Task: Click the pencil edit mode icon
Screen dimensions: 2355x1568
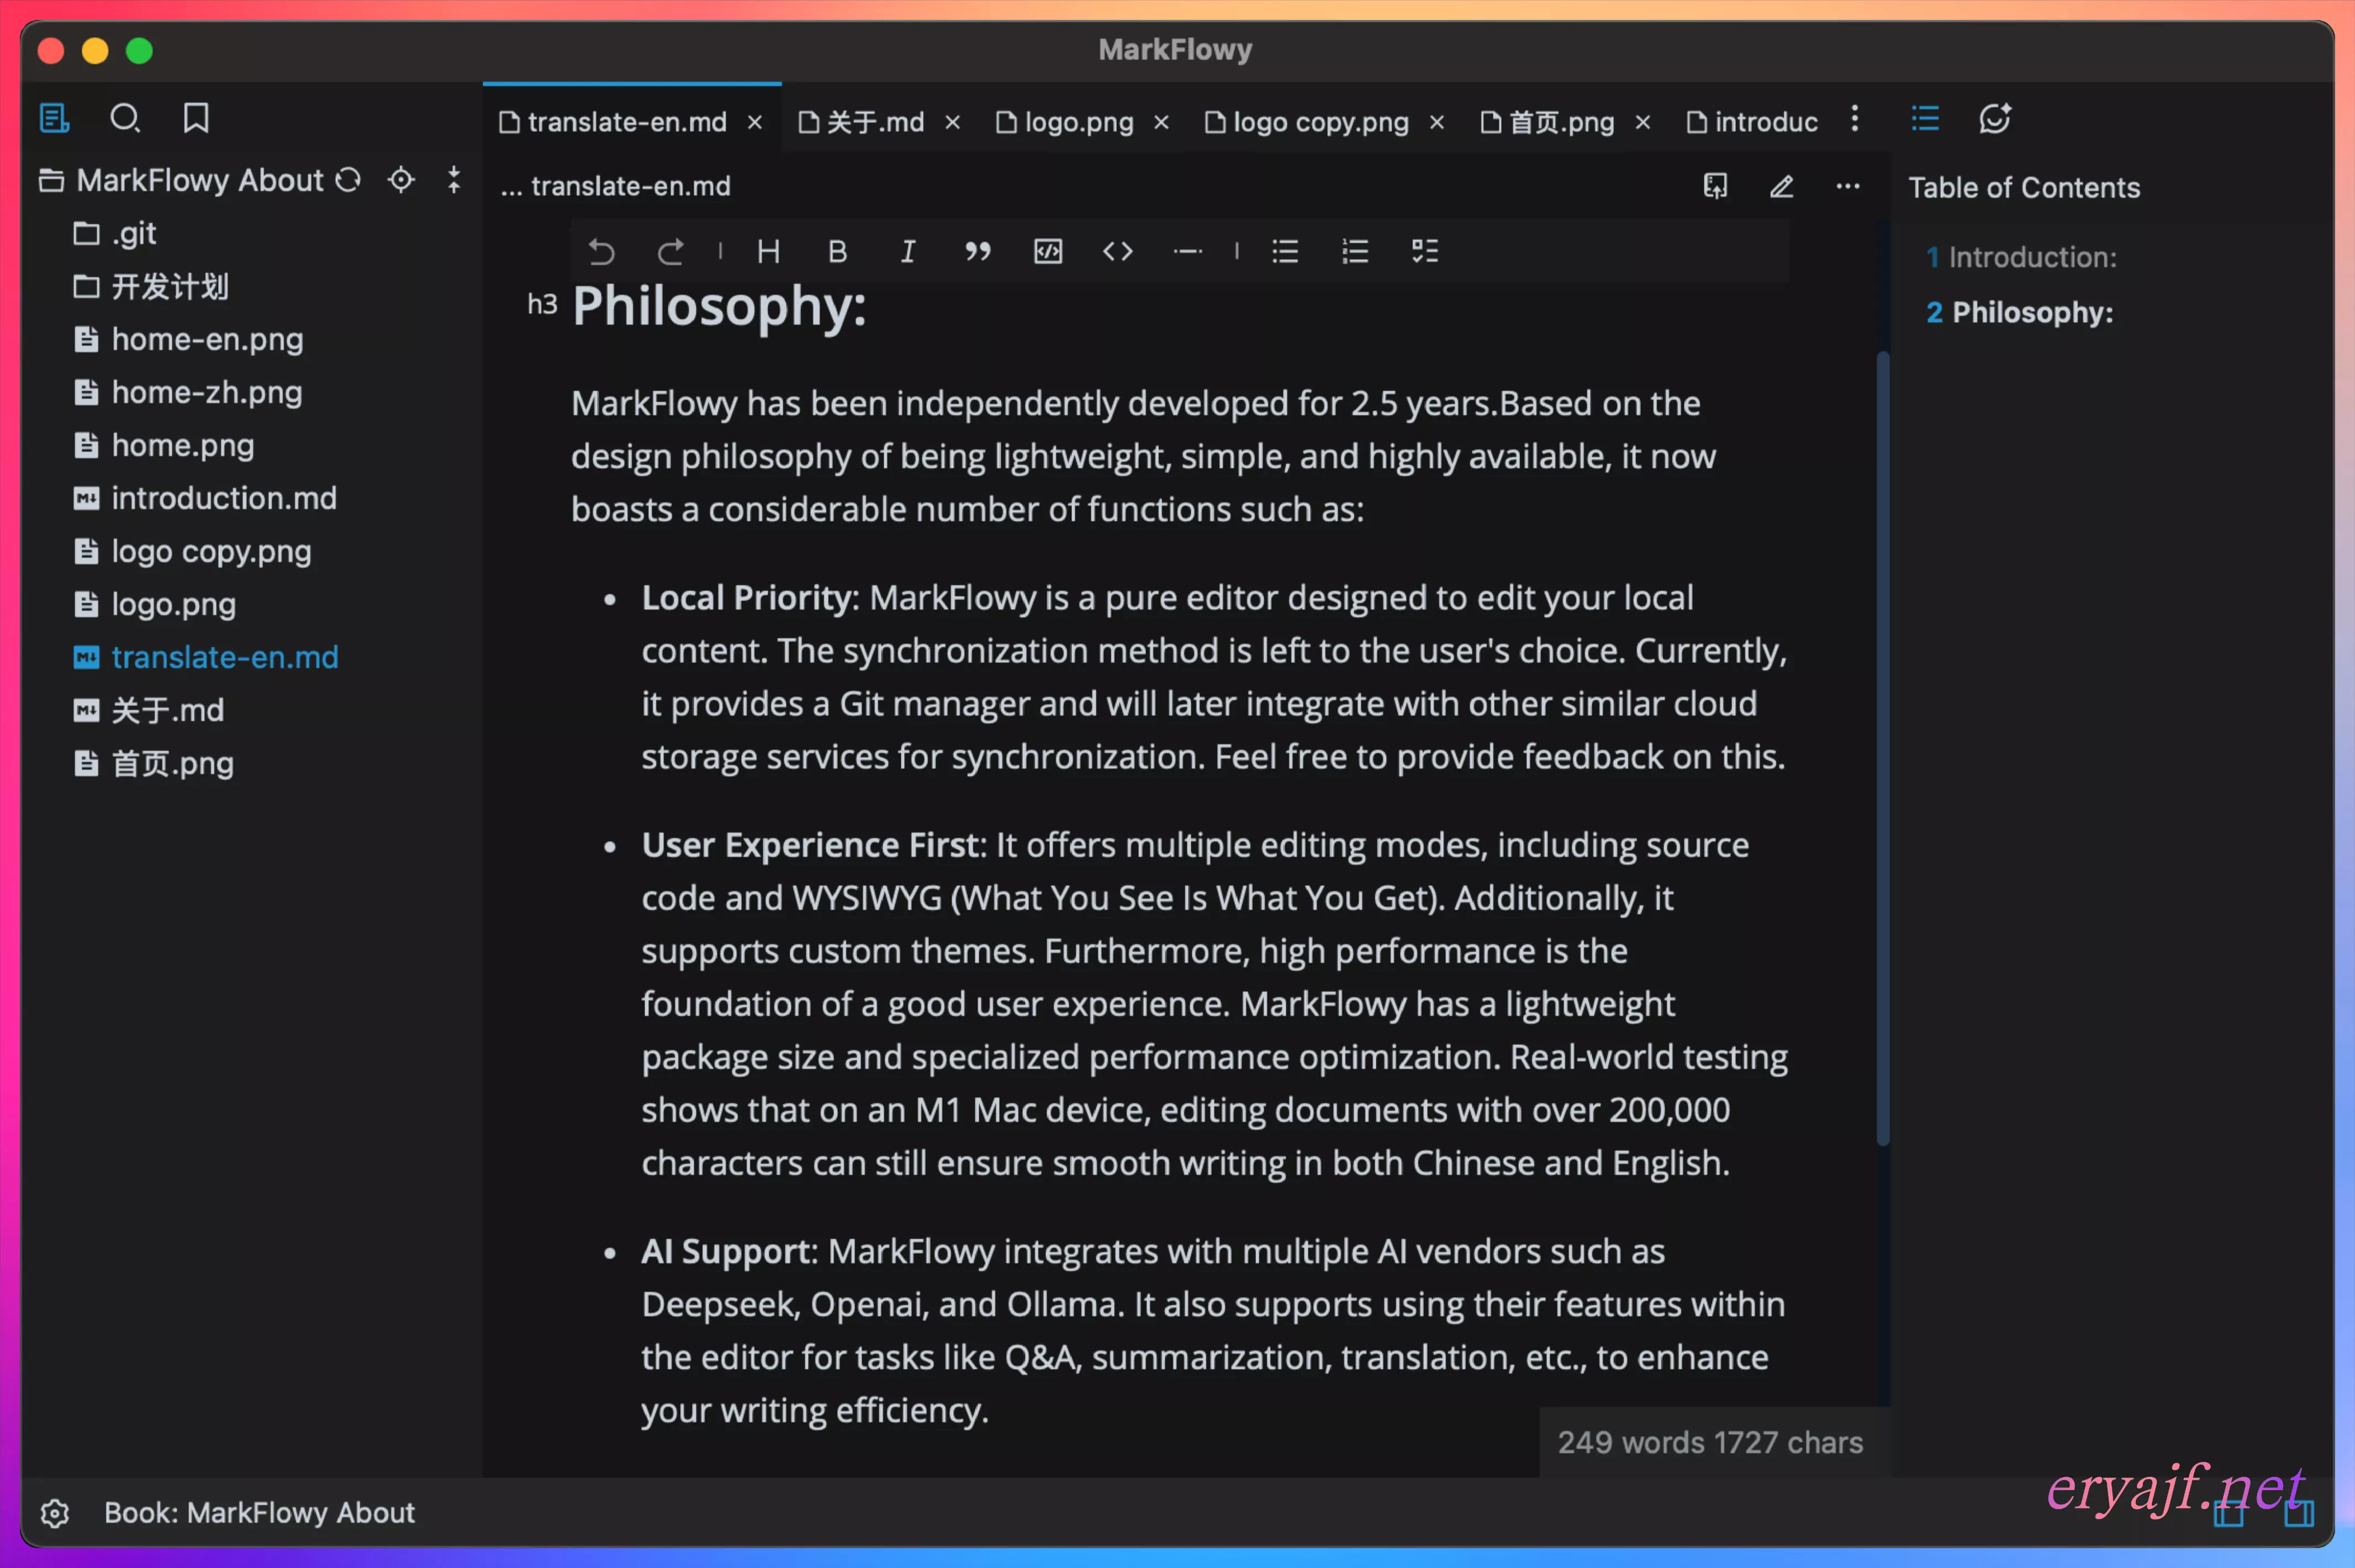Action: [1782, 186]
